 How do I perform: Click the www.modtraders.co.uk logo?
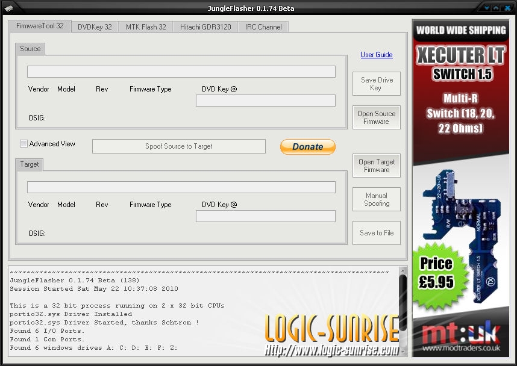pos(461,338)
